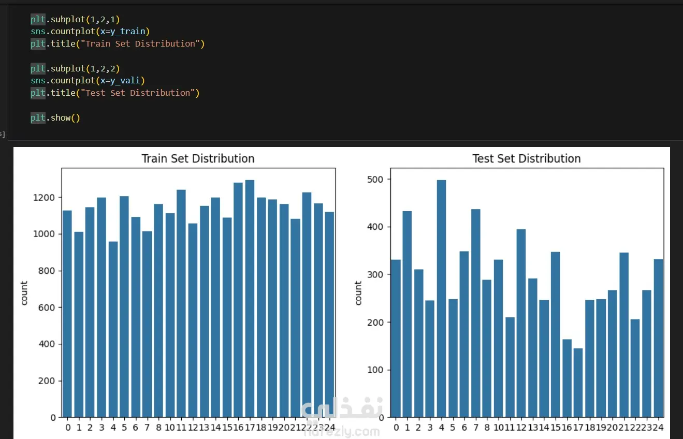Image resolution: width=683 pixels, height=439 pixels.
Task: Click the count y-axis label on test chart
Action: click(358, 293)
